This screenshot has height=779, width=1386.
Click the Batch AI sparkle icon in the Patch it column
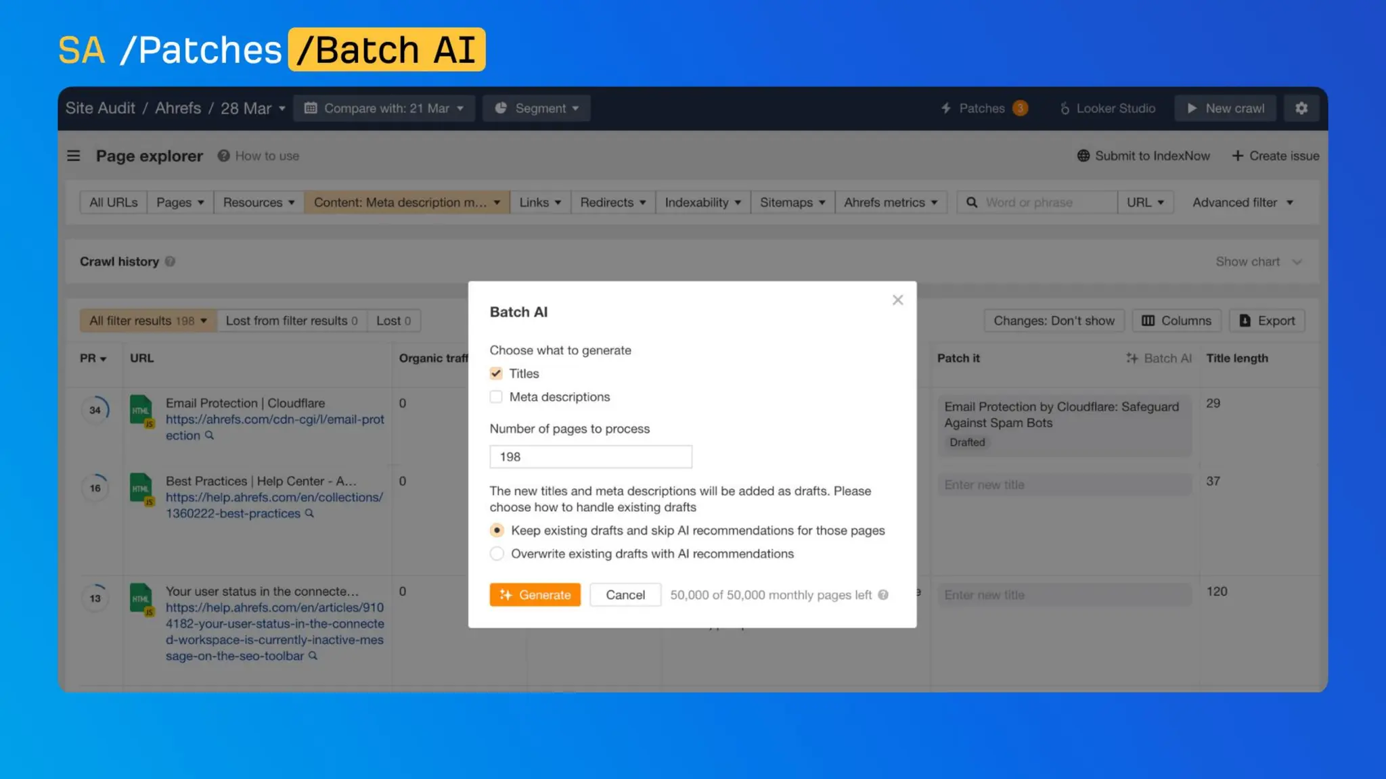click(1132, 358)
